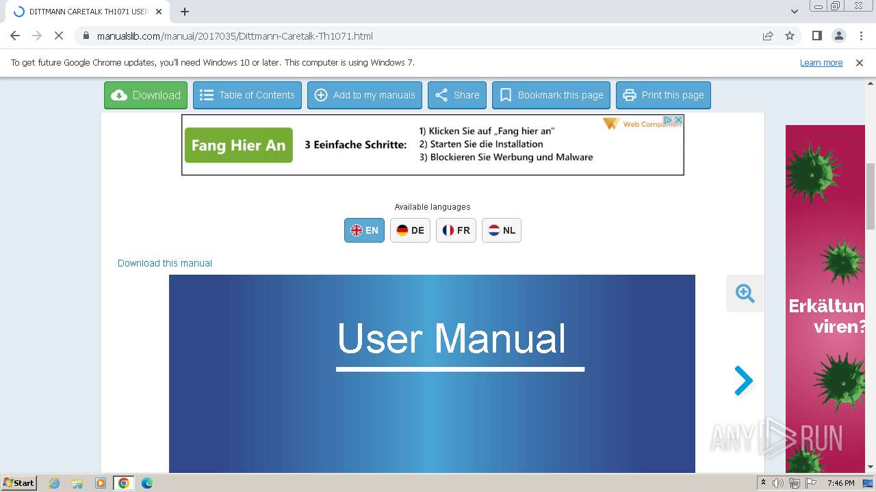Open the Chrome three-dot menu

pos(860,36)
